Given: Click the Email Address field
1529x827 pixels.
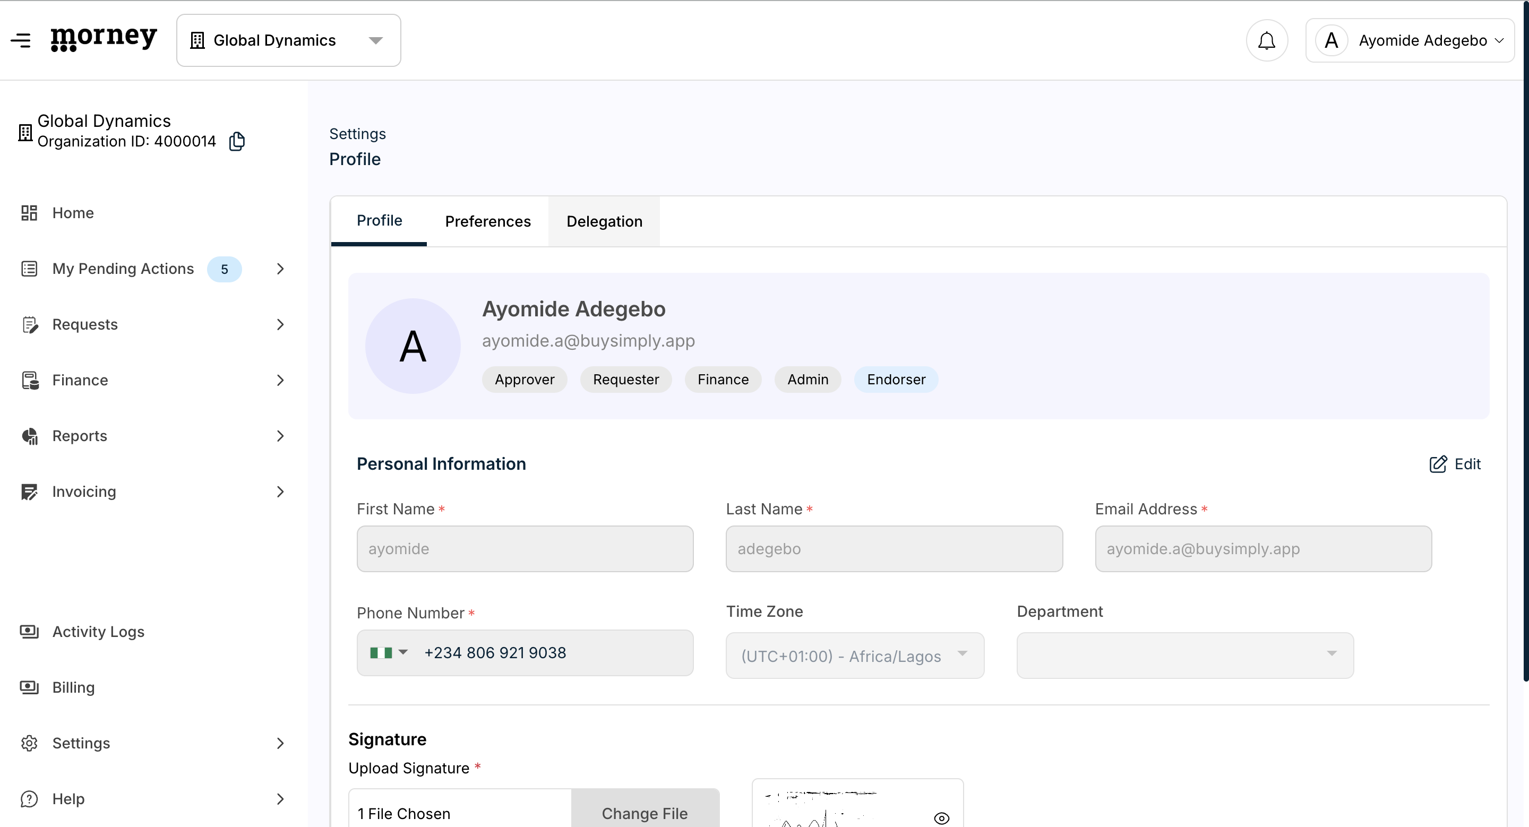Looking at the screenshot, I should pyautogui.click(x=1263, y=549).
